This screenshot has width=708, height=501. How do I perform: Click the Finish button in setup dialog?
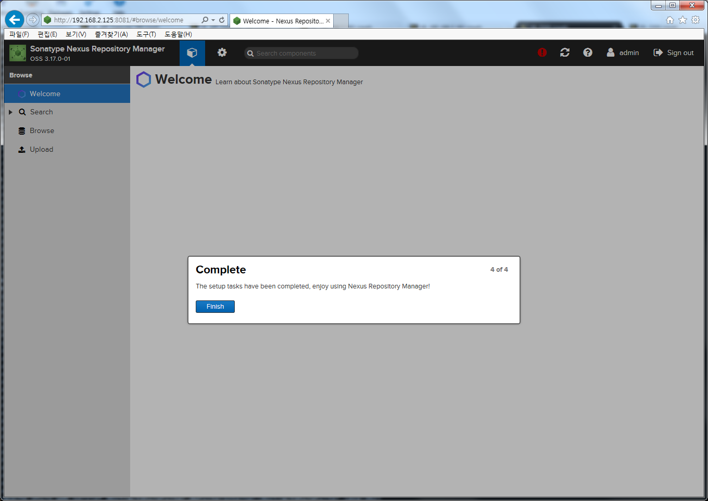coord(215,307)
